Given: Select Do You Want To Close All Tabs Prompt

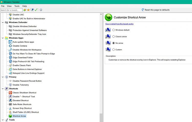Looking at the screenshot, I should coord(34,54).
